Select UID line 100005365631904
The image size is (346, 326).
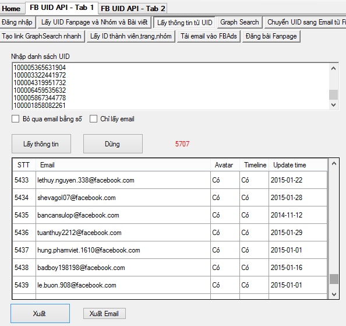tap(40, 68)
